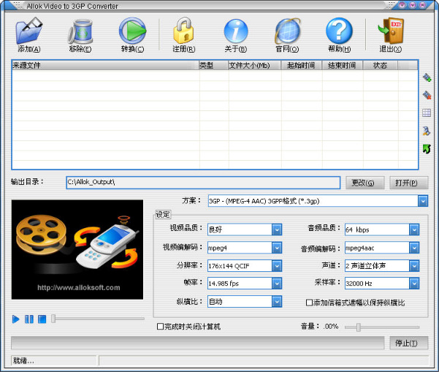This screenshot has width=439, height=372.
Task: Click the 类型 column header
Action: pyautogui.click(x=213, y=65)
